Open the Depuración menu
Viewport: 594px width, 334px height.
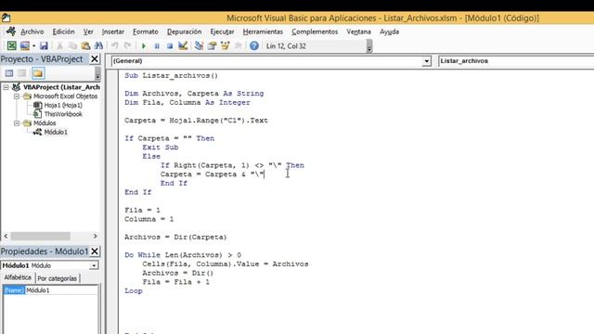pos(184,32)
